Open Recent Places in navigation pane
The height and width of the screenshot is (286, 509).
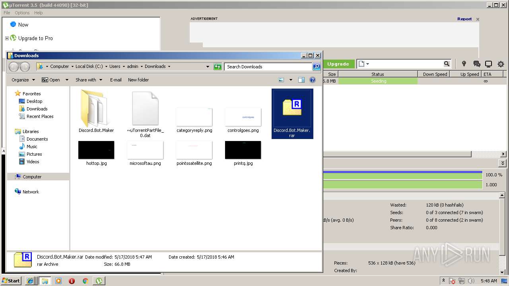[x=40, y=116]
